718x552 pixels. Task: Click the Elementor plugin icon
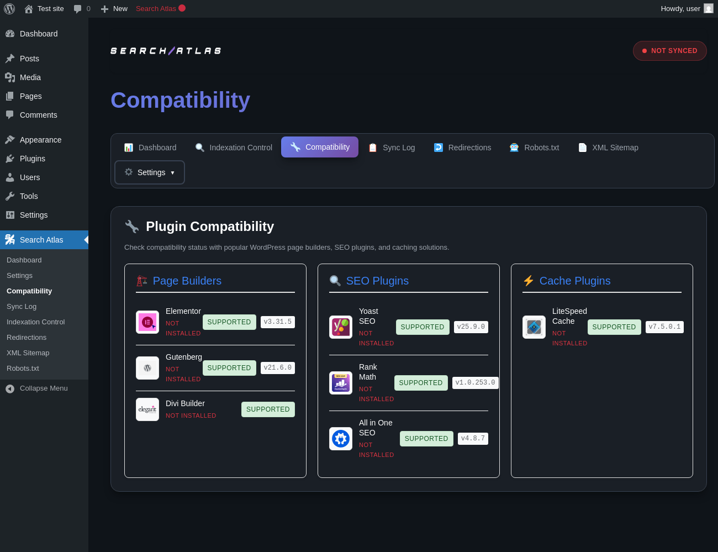coord(147,322)
